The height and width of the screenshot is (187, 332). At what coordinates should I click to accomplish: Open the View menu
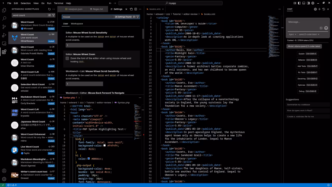pyautogui.click(x=36, y=3)
